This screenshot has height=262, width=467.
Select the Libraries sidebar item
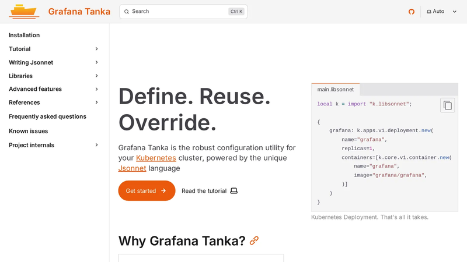click(x=20, y=76)
